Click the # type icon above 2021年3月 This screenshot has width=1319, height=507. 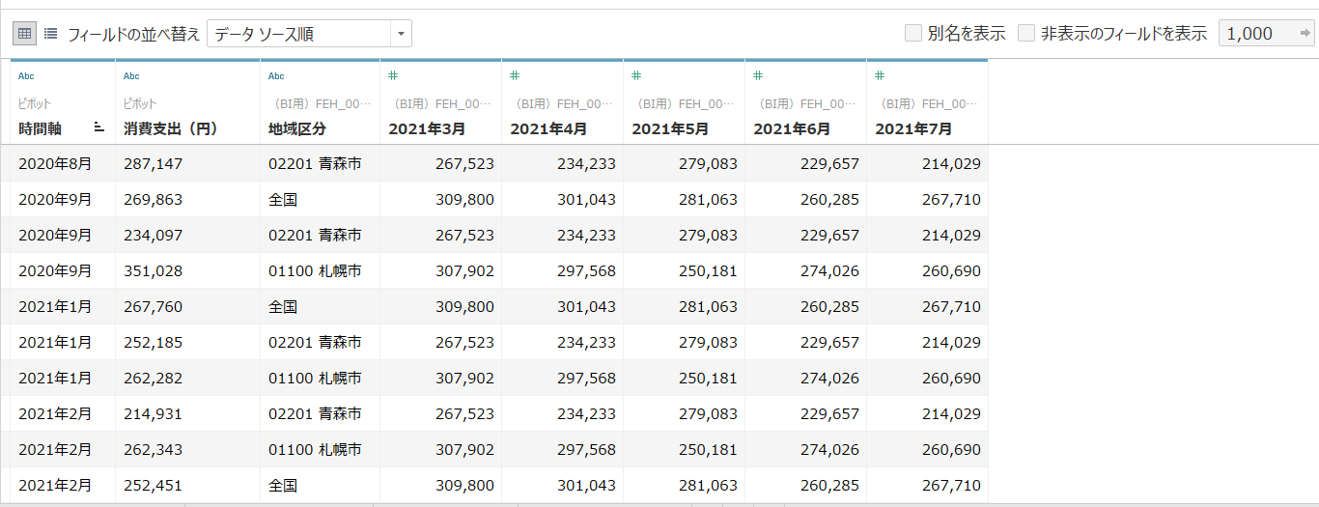(x=393, y=75)
